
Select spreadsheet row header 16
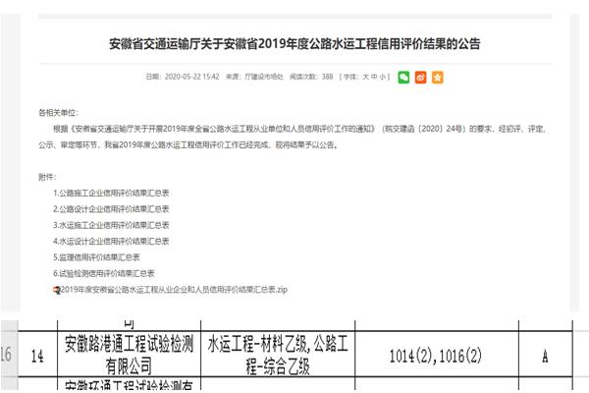pos(6,355)
